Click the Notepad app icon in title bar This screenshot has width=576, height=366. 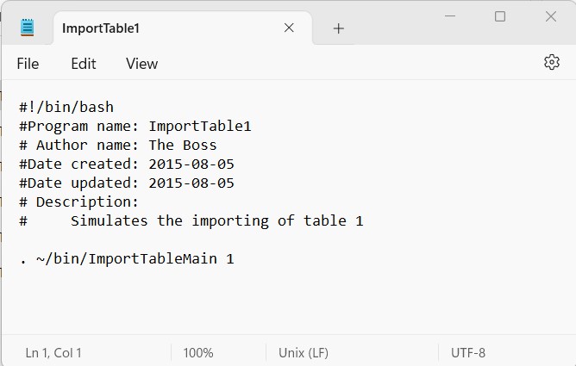(x=28, y=28)
